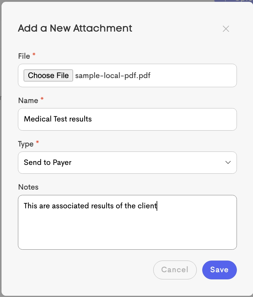Click the Choose File button

(48, 75)
